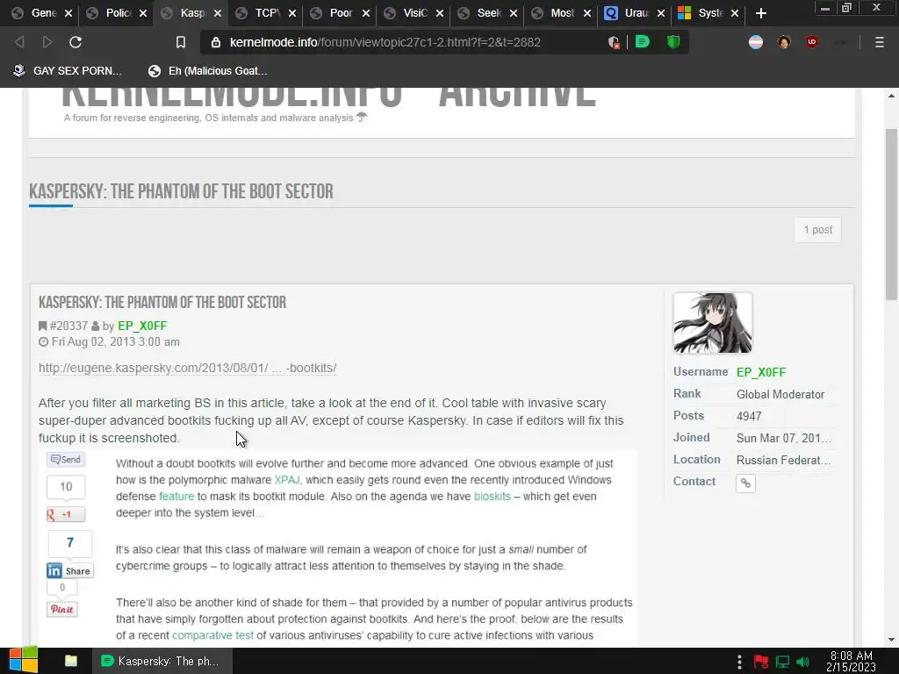This screenshot has width=899, height=674.
Task: Go forward with the browser forward arrow
Action: (47, 42)
